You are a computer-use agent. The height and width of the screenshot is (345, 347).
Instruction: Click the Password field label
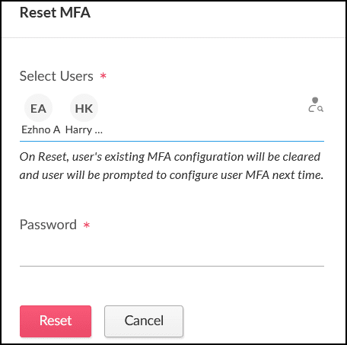click(48, 225)
